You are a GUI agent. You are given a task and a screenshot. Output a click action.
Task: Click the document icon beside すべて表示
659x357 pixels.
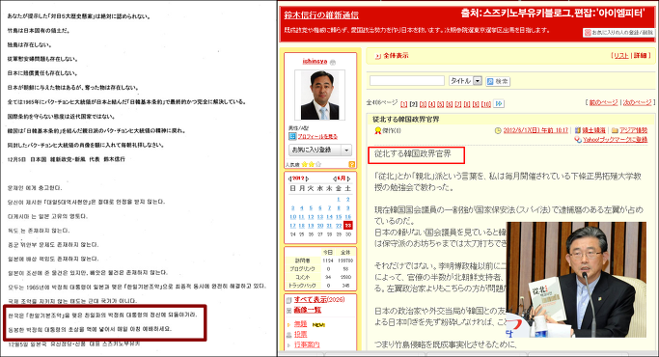288,300
